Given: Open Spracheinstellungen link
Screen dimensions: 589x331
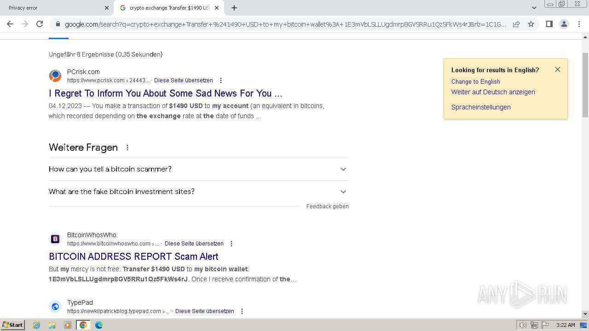Looking at the screenshot, I should (481, 107).
